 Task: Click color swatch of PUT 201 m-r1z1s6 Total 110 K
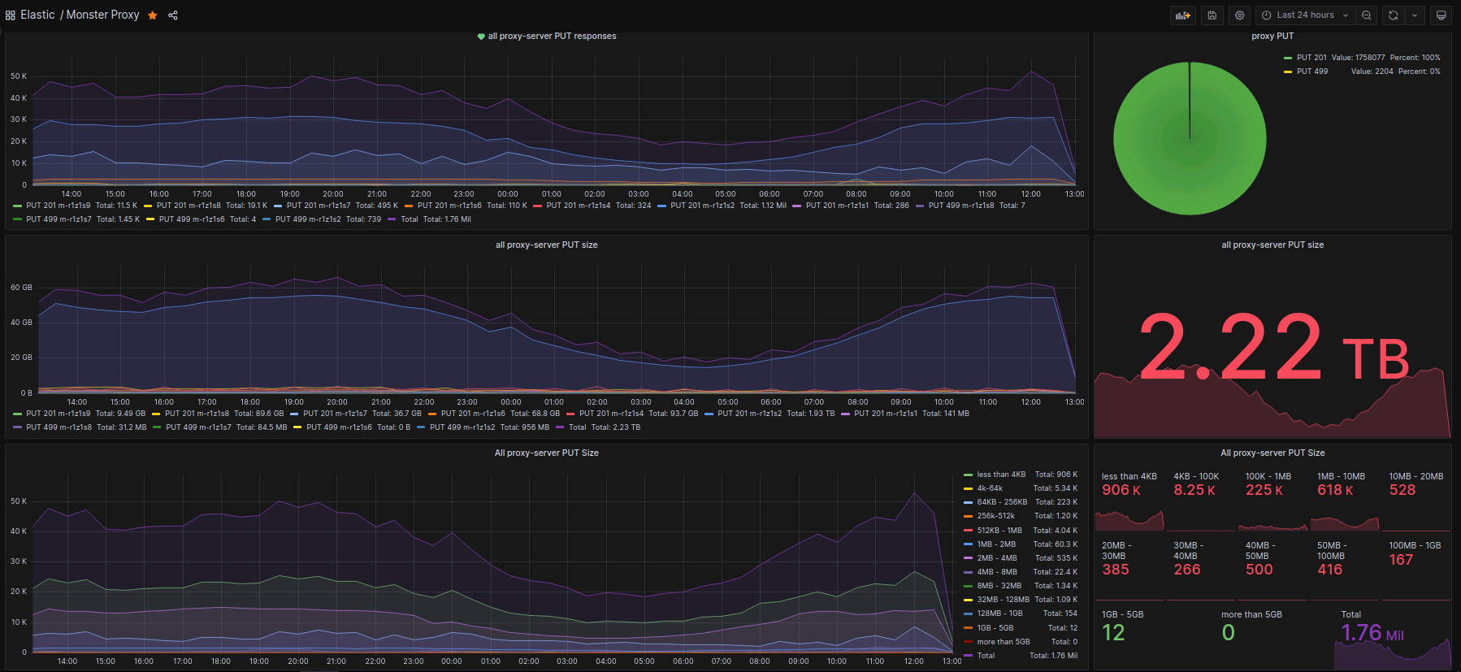click(x=409, y=206)
